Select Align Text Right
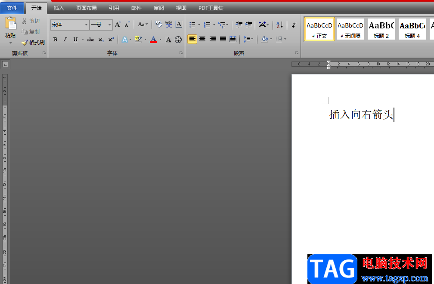 213,39
